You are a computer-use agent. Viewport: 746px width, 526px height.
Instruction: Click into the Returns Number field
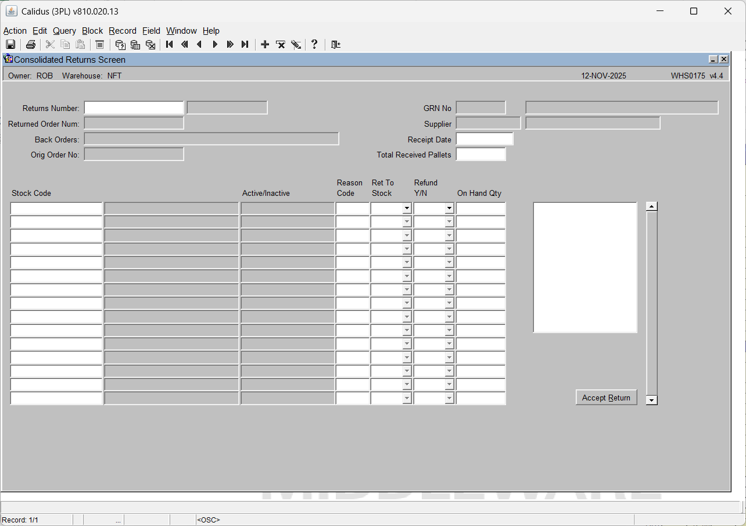pyautogui.click(x=134, y=108)
